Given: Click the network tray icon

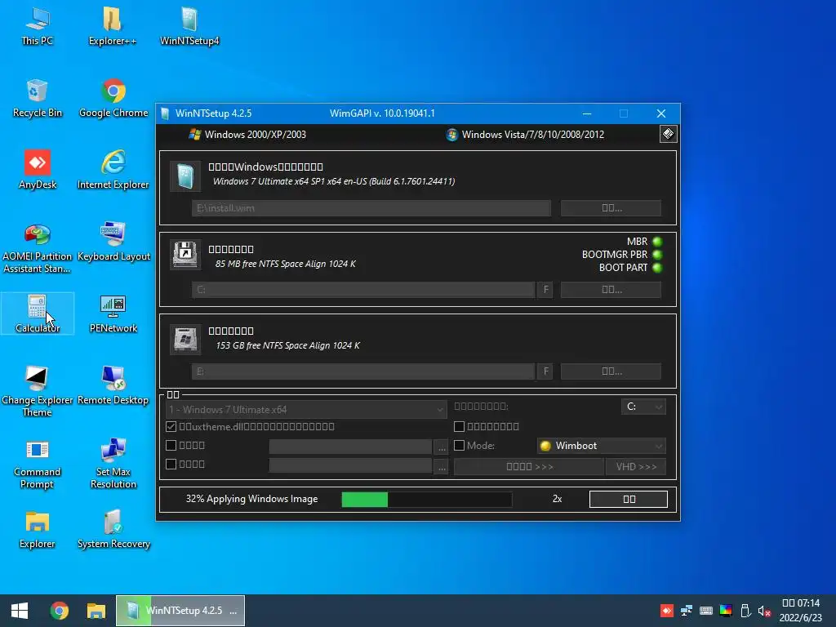Looking at the screenshot, I should pos(686,611).
